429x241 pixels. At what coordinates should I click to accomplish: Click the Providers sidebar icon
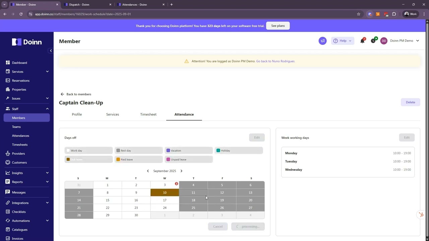click(x=8, y=153)
